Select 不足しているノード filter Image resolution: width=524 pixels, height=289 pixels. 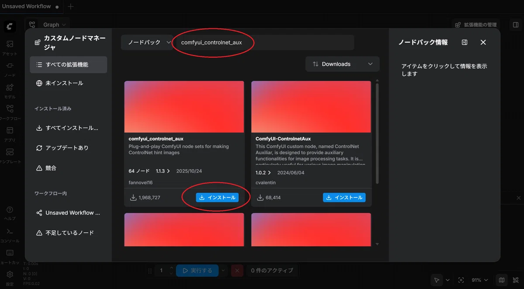click(68, 233)
